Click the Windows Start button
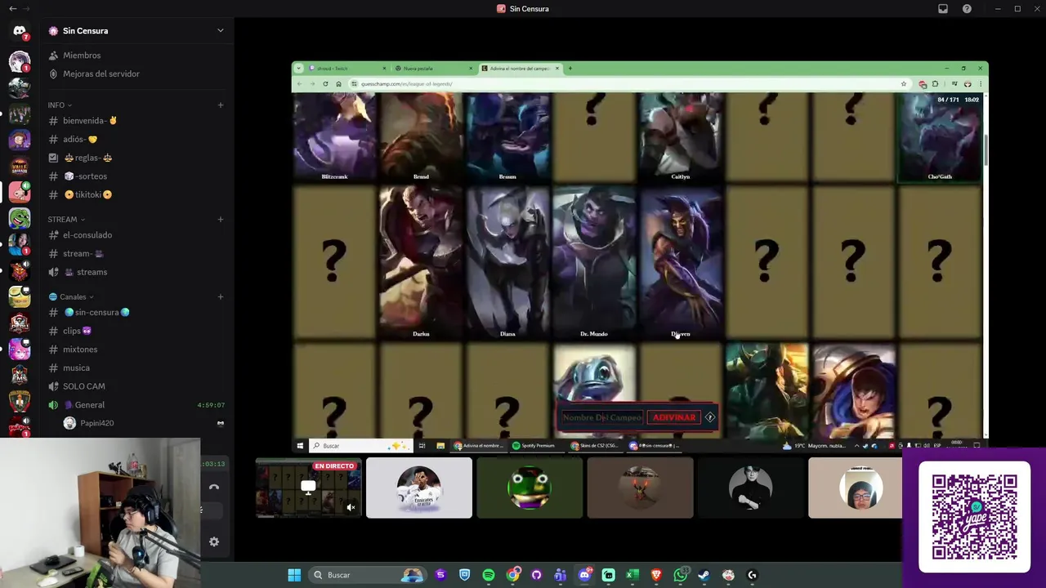Screen dimensions: 1046x588 (294, 575)
